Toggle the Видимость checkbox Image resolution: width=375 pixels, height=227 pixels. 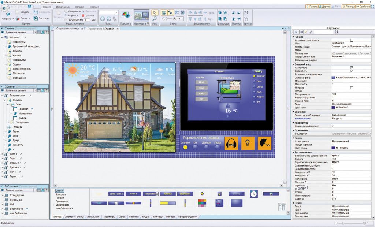[352, 71]
